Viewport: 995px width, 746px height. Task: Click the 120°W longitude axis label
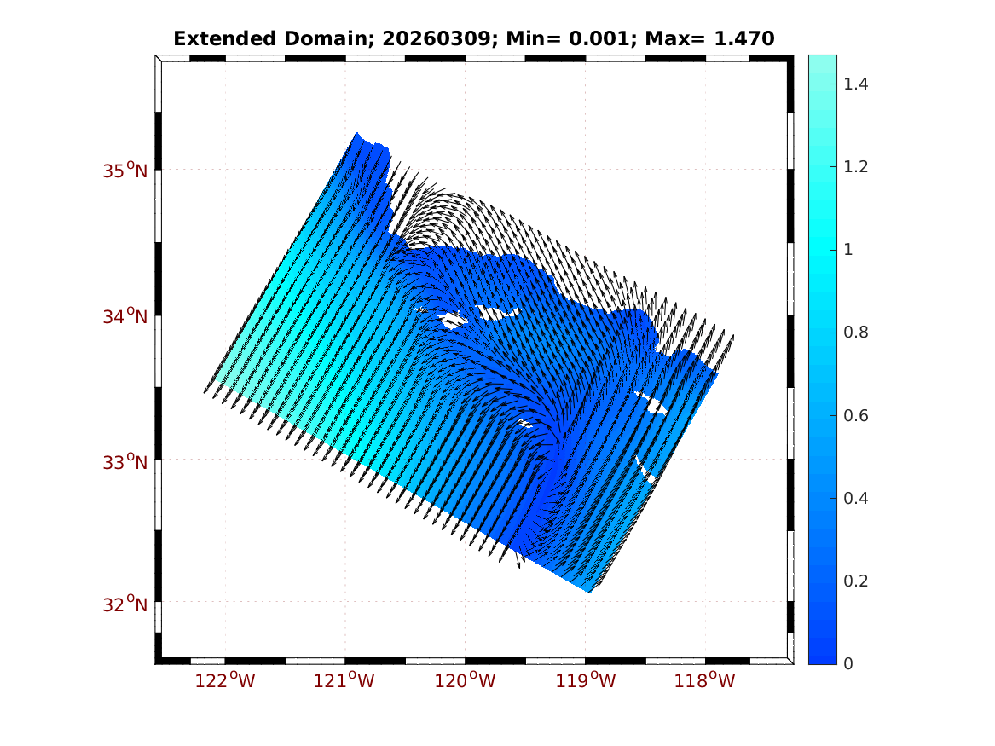[466, 680]
